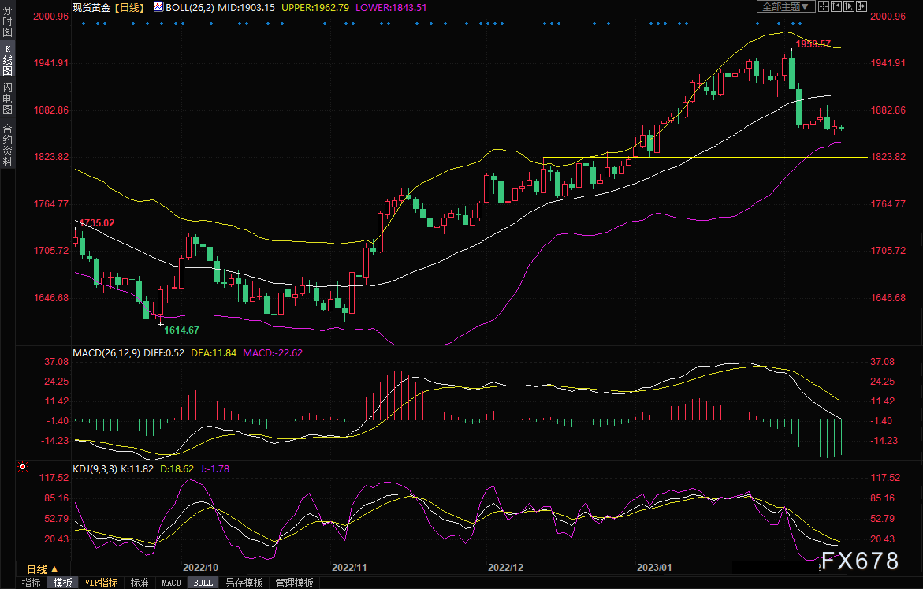The height and width of the screenshot is (589, 923).
Task: Click the 2022/10 date label
Action: click(x=200, y=567)
